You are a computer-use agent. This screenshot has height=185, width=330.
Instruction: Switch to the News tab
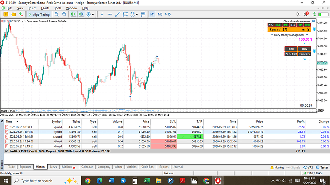54,167
